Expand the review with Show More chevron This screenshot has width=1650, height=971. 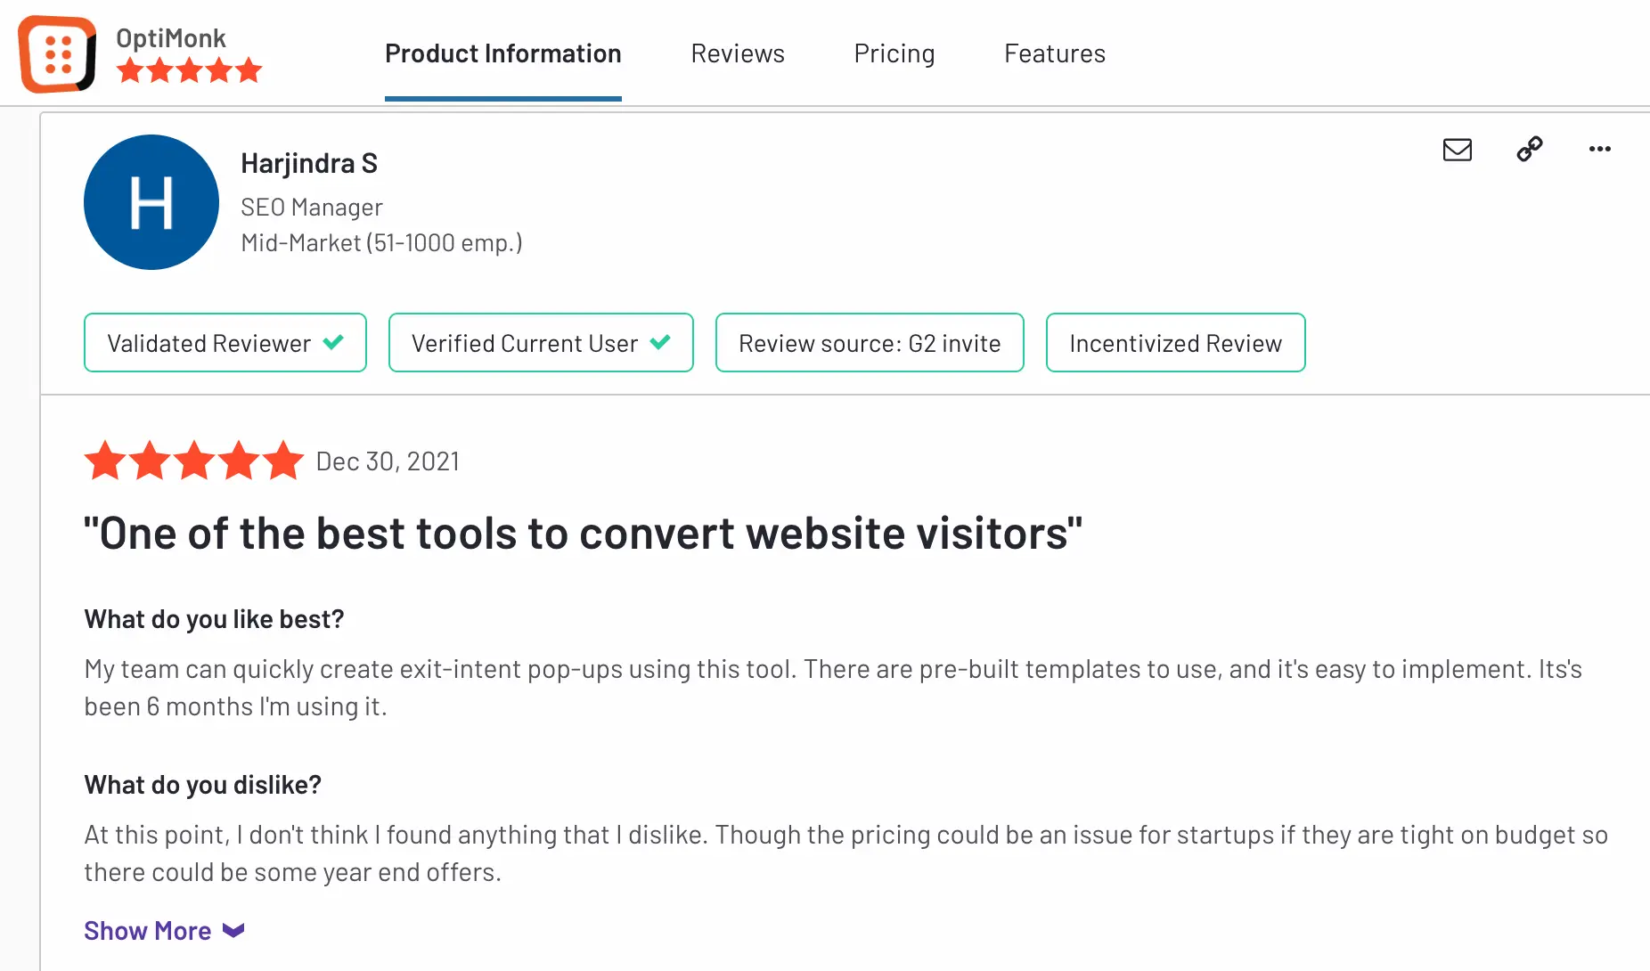[x=233, y=930]
